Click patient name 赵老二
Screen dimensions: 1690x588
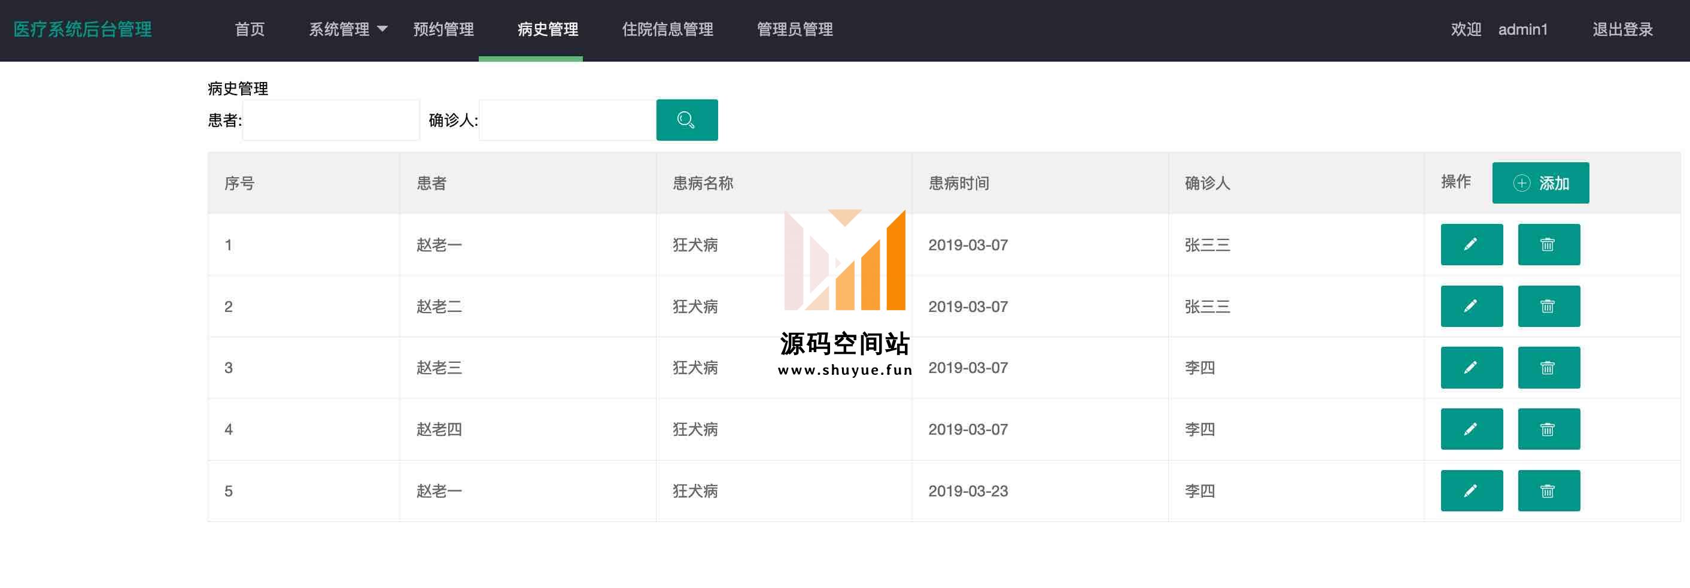coord(439,307)
